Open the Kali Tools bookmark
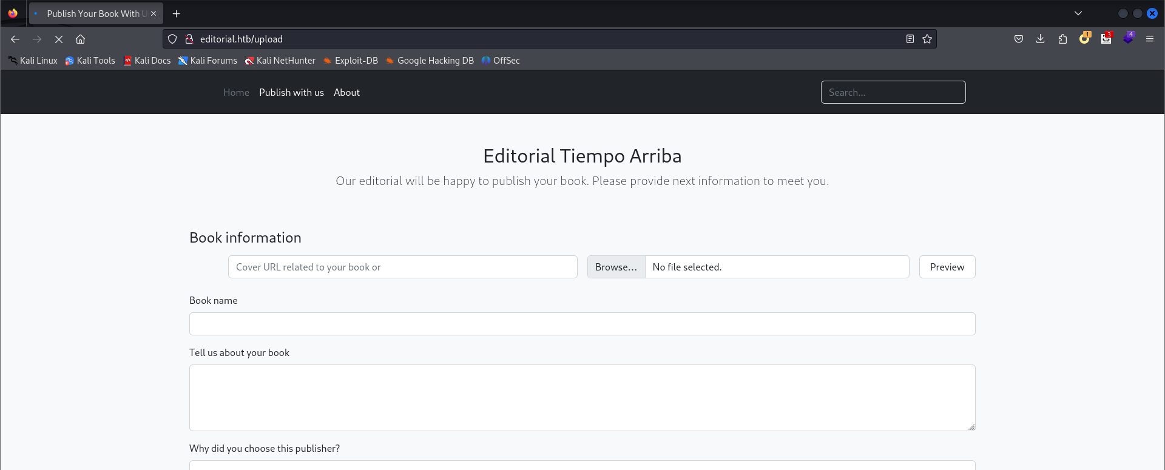The image size is (1165, 470). [x=90, y=61]
